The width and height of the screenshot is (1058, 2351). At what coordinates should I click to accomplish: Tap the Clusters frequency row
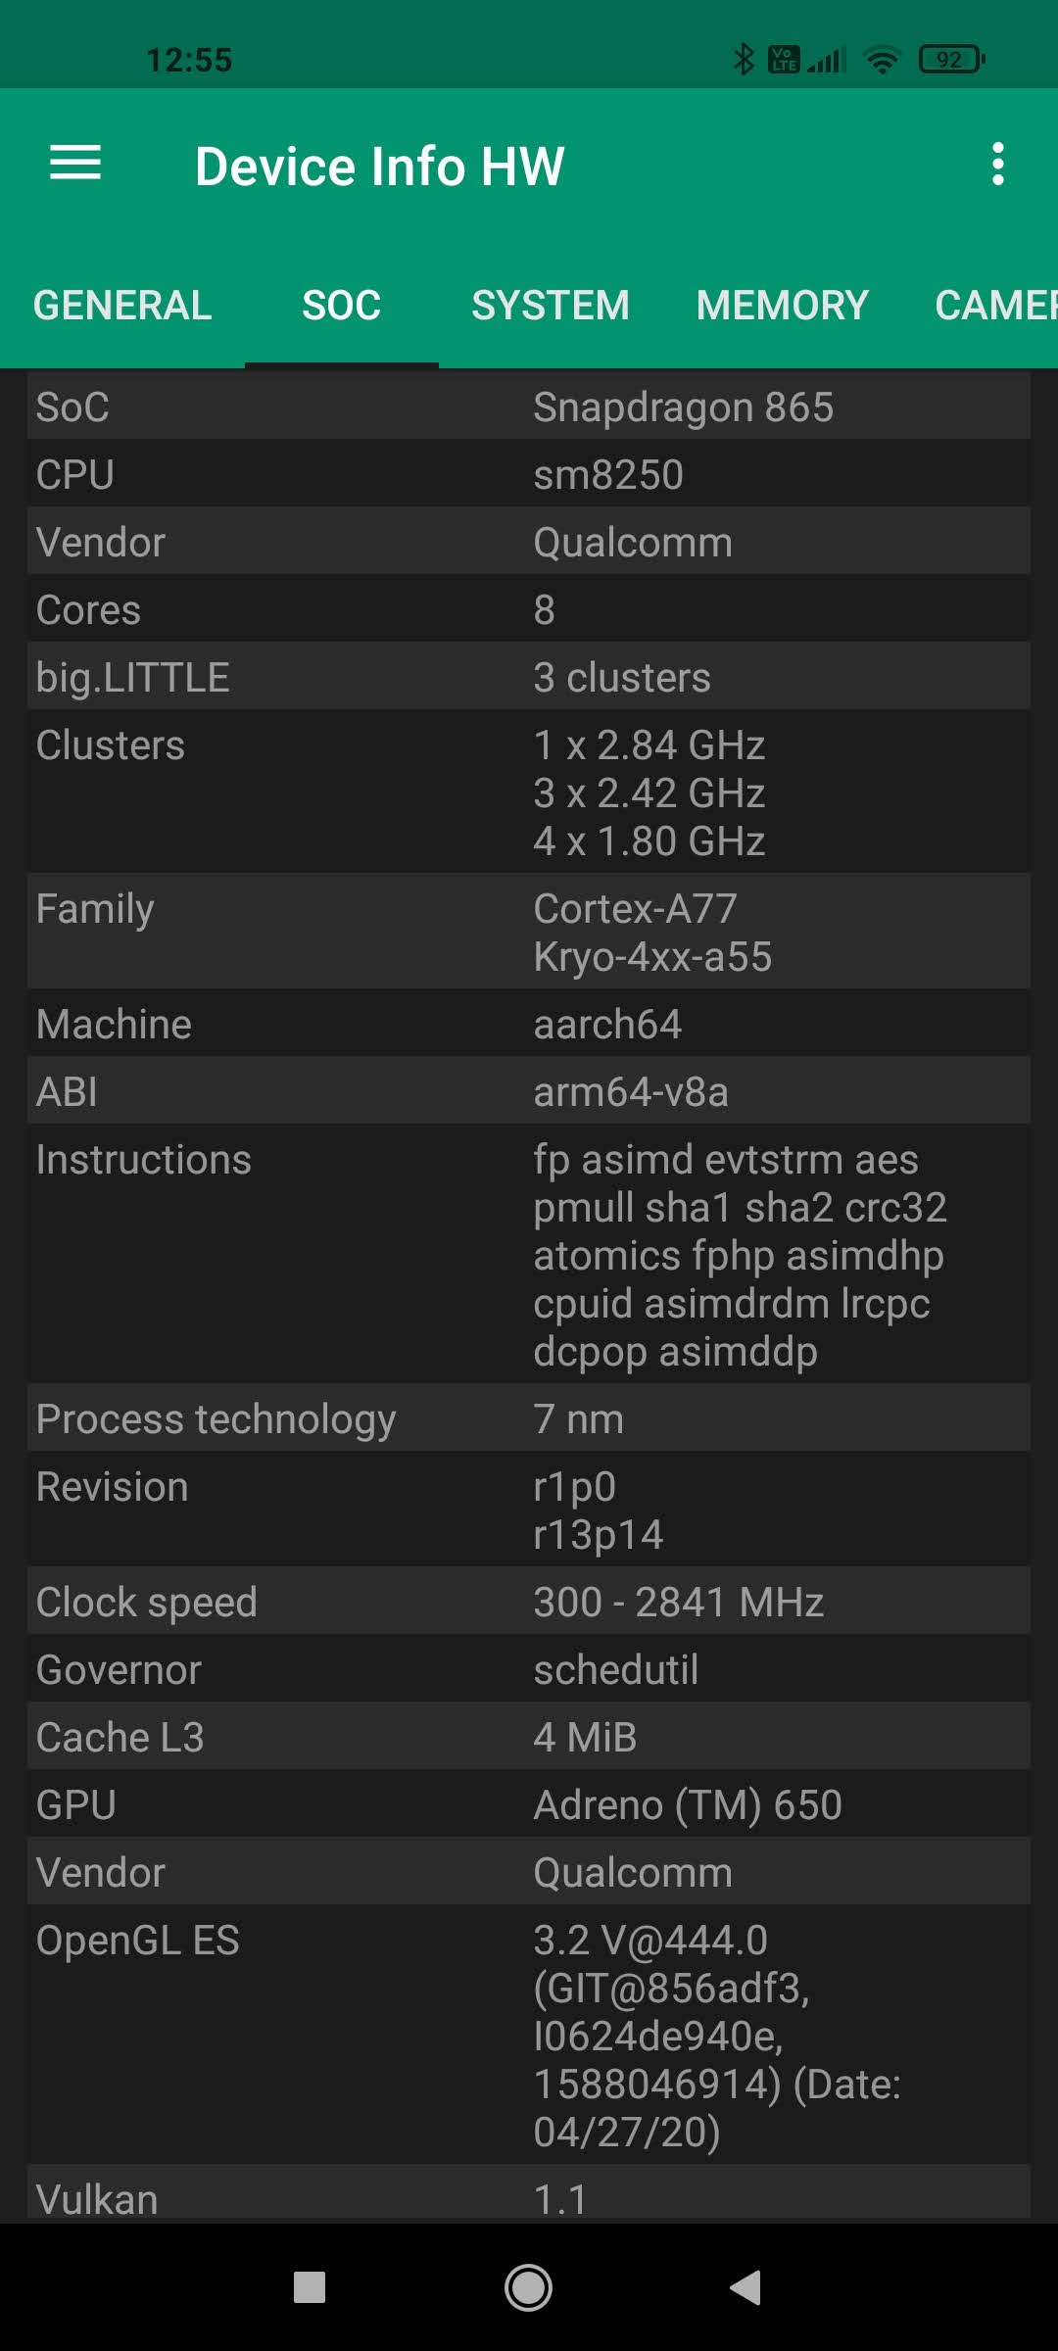[x=529, y=792]
